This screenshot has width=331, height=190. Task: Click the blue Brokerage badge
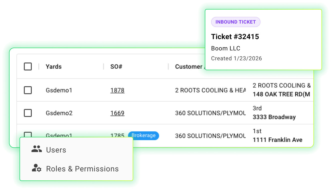143,135
